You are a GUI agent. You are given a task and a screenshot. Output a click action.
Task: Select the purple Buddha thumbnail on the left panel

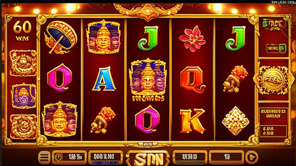coord(24,96)
